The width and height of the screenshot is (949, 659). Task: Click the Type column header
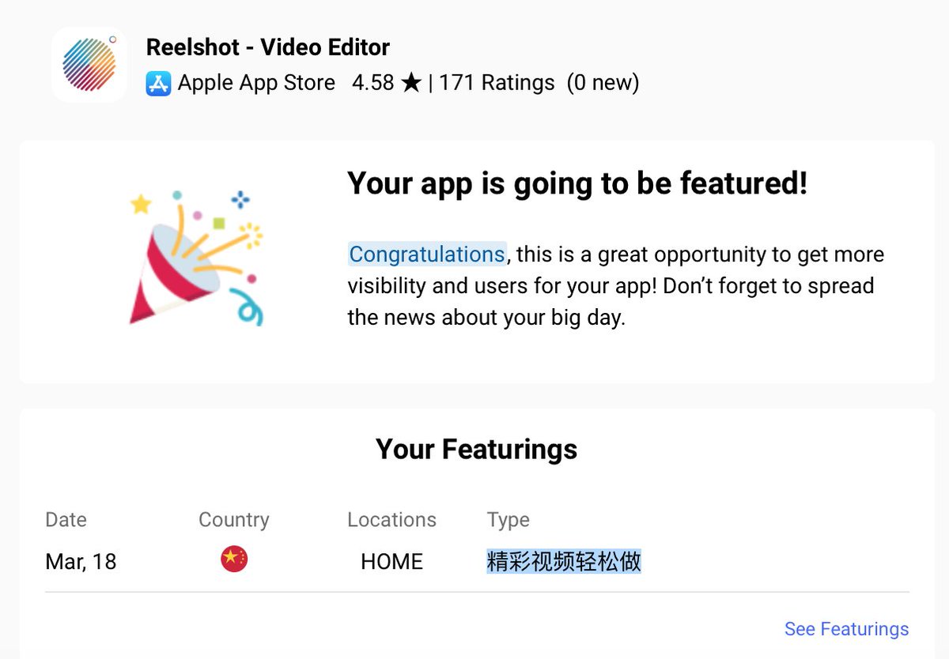click(509, 521)
